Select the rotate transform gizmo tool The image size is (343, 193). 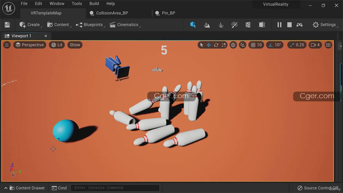click(216, 45)
